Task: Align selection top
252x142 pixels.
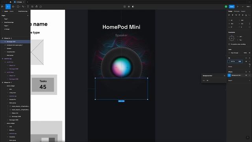Action: [x=239, y=15]
